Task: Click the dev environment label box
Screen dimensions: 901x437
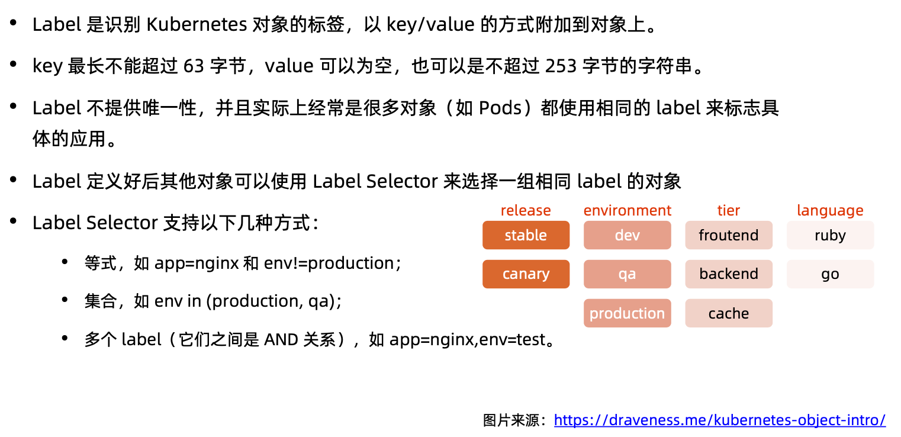Action: (627, 235)
